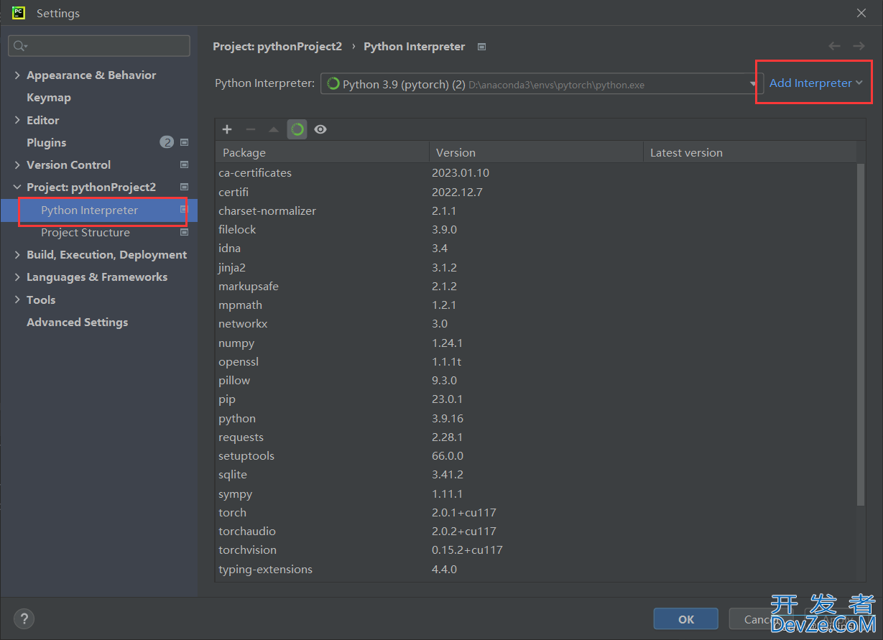Expand the Build, Execution, Deployment section
The image size is (883, 640).
[x=17, y=254]
